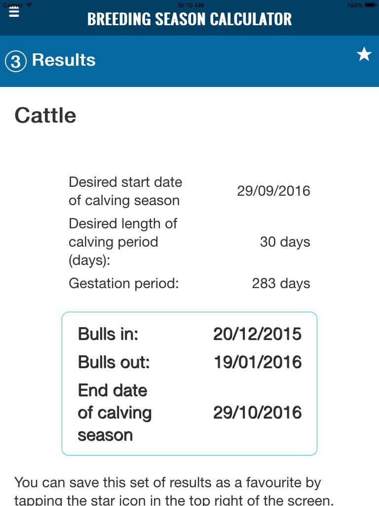379x506 pixels.
Task: Tap the 30 days calving period value
Action: (x=285, y=242)
